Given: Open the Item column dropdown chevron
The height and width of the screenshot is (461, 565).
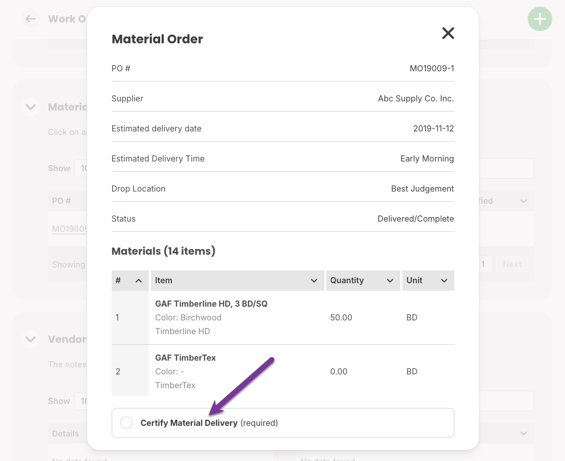Looking at the screenshot, I should pos(314,281).
